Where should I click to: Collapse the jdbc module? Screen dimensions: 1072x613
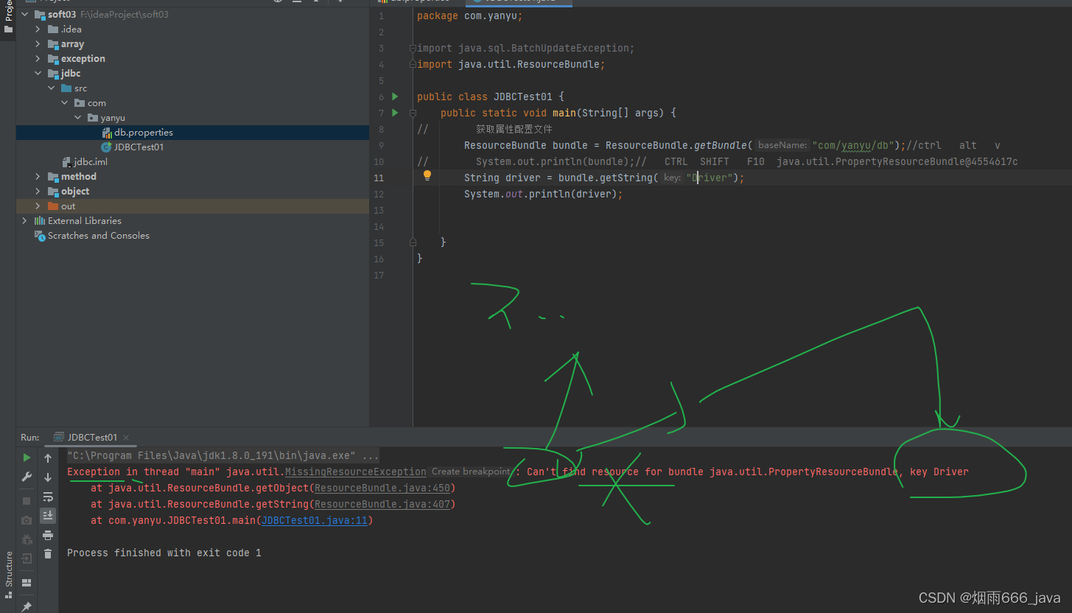coord(38,73)
